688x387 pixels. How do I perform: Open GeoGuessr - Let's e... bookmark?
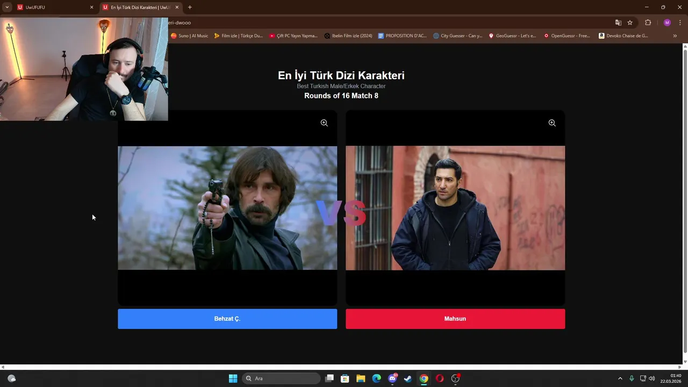click(512, 36)
